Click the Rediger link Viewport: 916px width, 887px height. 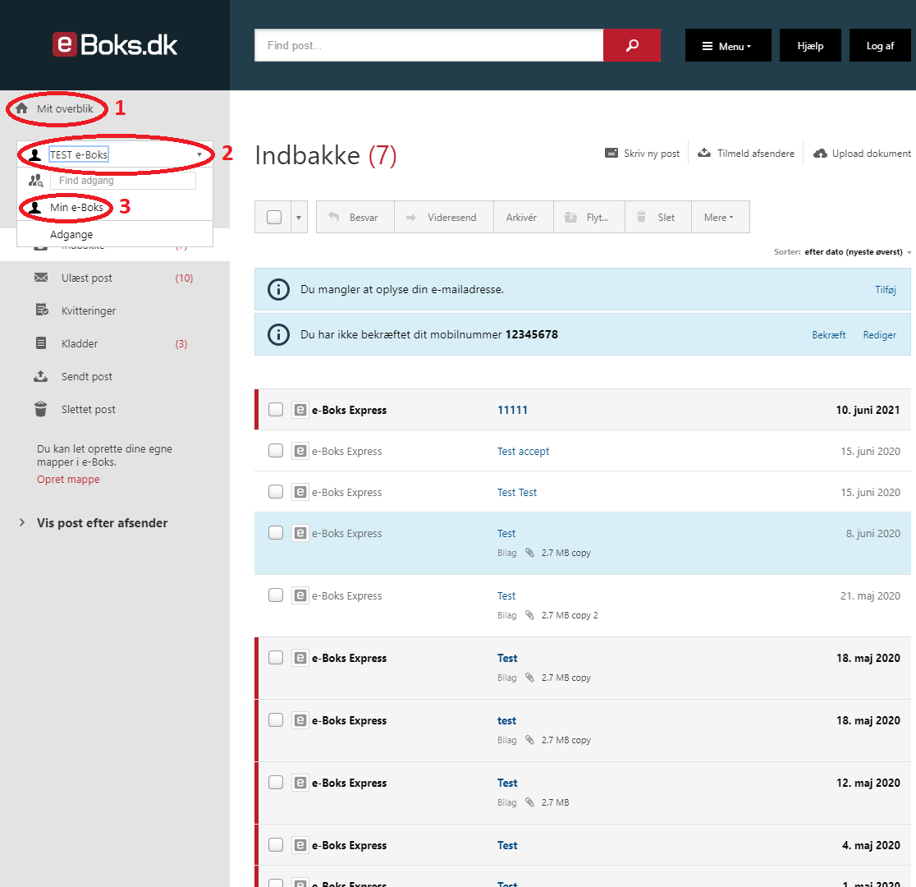(x=879, y=335)
